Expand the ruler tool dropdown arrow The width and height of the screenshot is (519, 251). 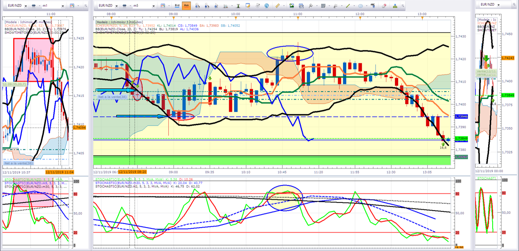(x=284, y=6)
